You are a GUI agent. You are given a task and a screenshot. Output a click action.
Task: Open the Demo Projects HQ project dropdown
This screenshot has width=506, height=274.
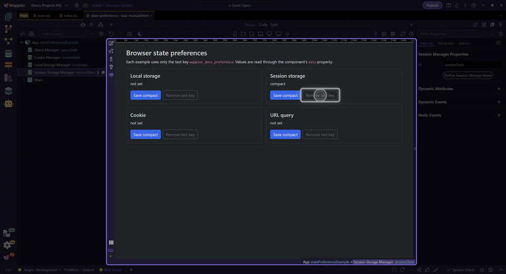tap(50, 5)
